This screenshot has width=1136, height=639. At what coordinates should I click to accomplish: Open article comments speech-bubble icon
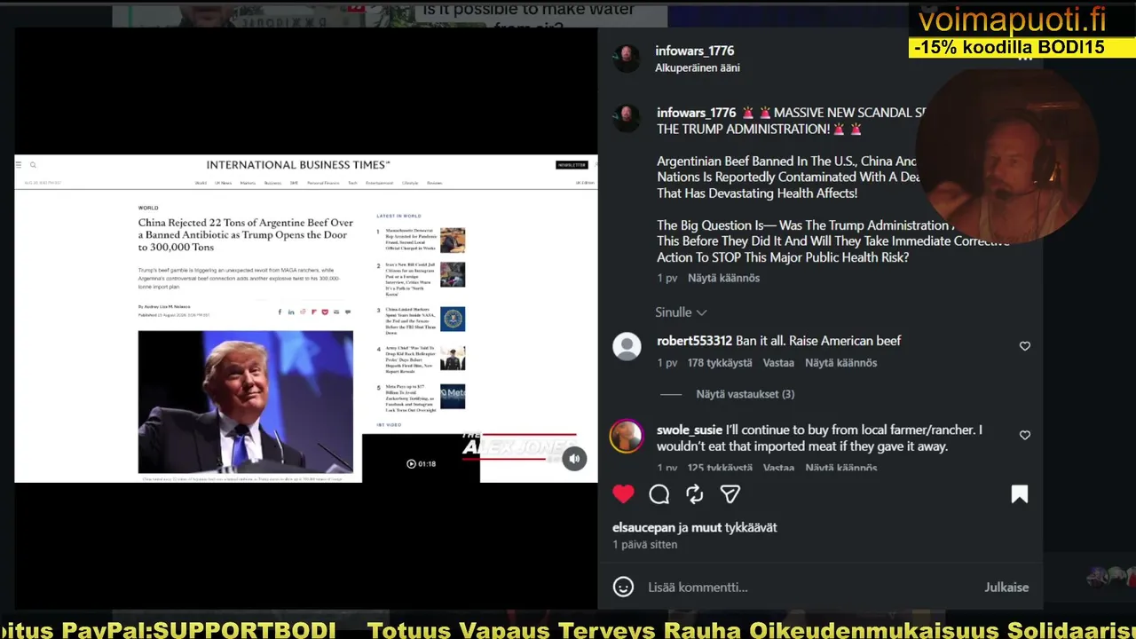(348, 312)
